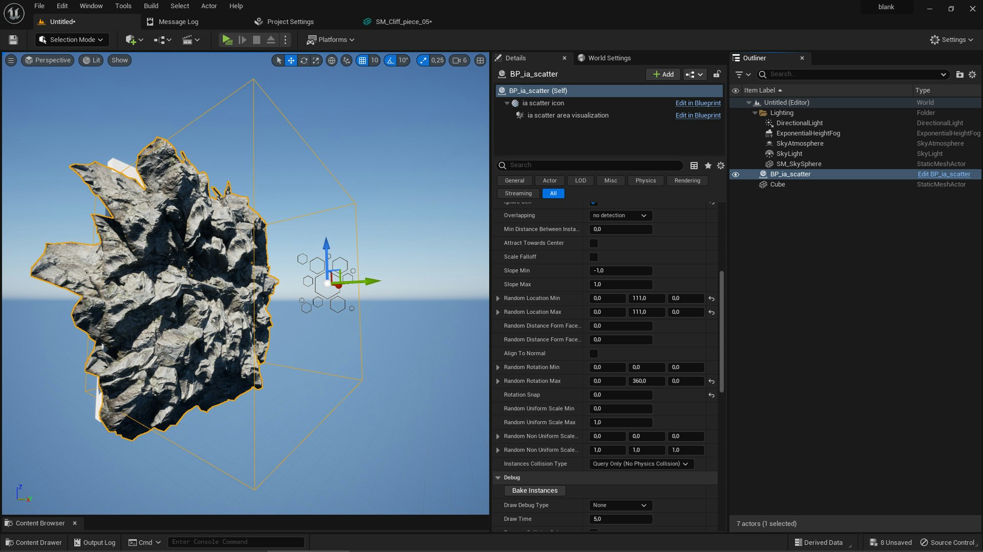Toggle the Outliner visibility column header eye
This screenshot has width=983, height=552.
tap(736, 90)
